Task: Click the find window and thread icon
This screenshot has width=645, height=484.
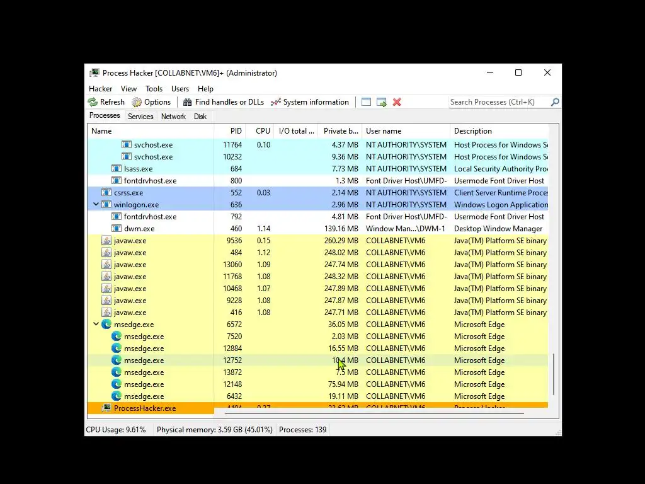Action: 381,102
